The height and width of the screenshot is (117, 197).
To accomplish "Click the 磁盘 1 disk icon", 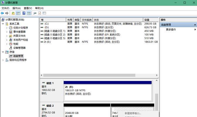I will tap(43, 83).
